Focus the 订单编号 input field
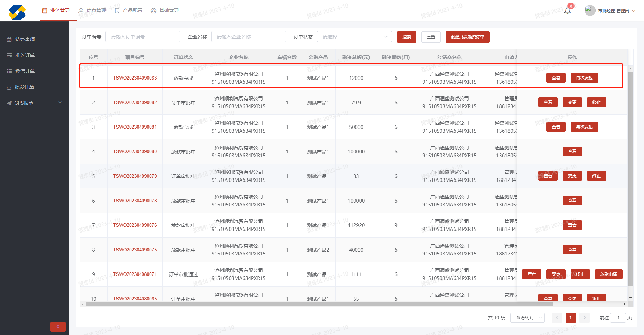The width and height of the screenshot is (644, 335). (143, 37)
